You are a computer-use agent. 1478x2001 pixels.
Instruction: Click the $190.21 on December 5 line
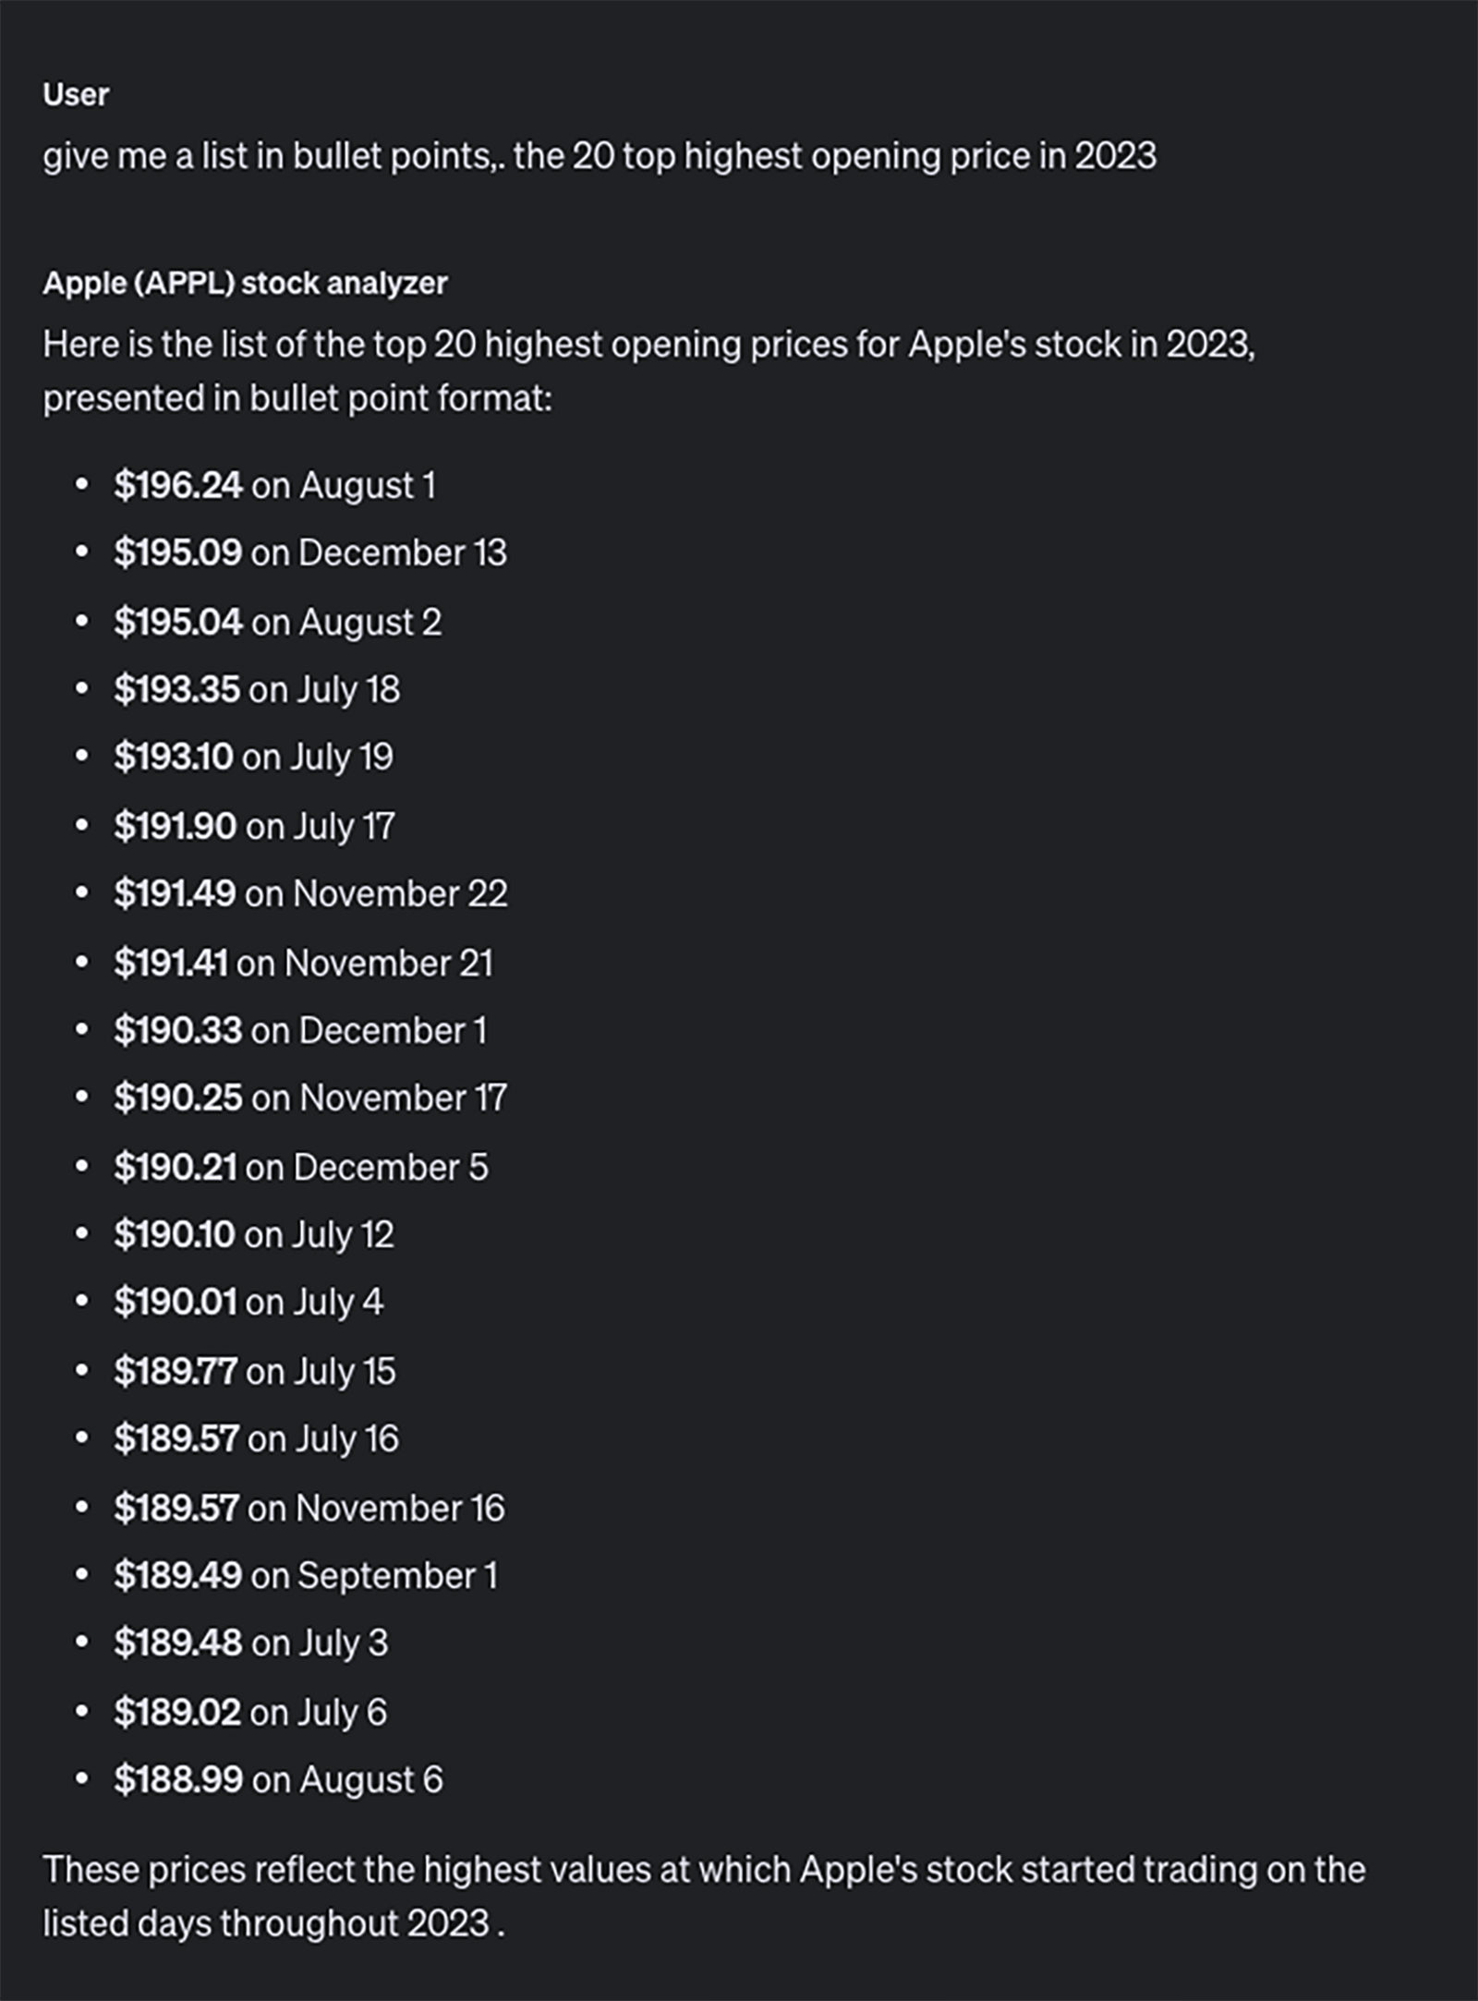point(301,1167)
